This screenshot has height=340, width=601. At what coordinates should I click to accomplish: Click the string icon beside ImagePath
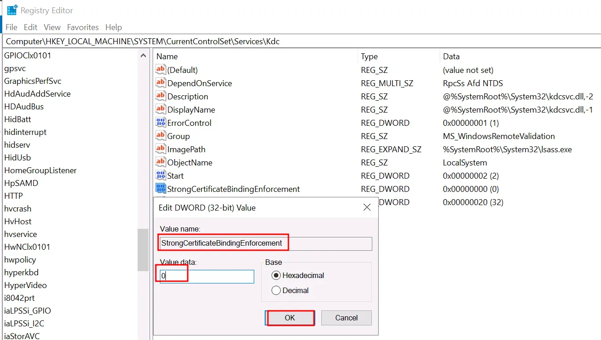[161, 149]
